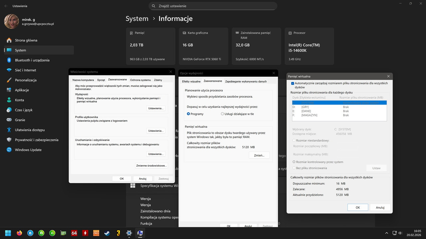Switch to Nazwa komputera tab
The image size is (426, 239).
tap(83, 80)
